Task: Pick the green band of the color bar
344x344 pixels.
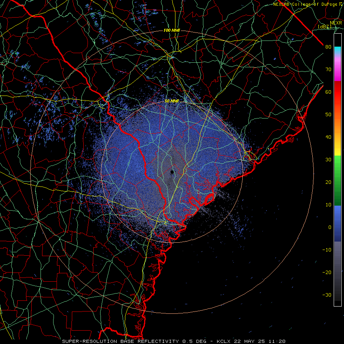Action: click(x=338, y=180)
